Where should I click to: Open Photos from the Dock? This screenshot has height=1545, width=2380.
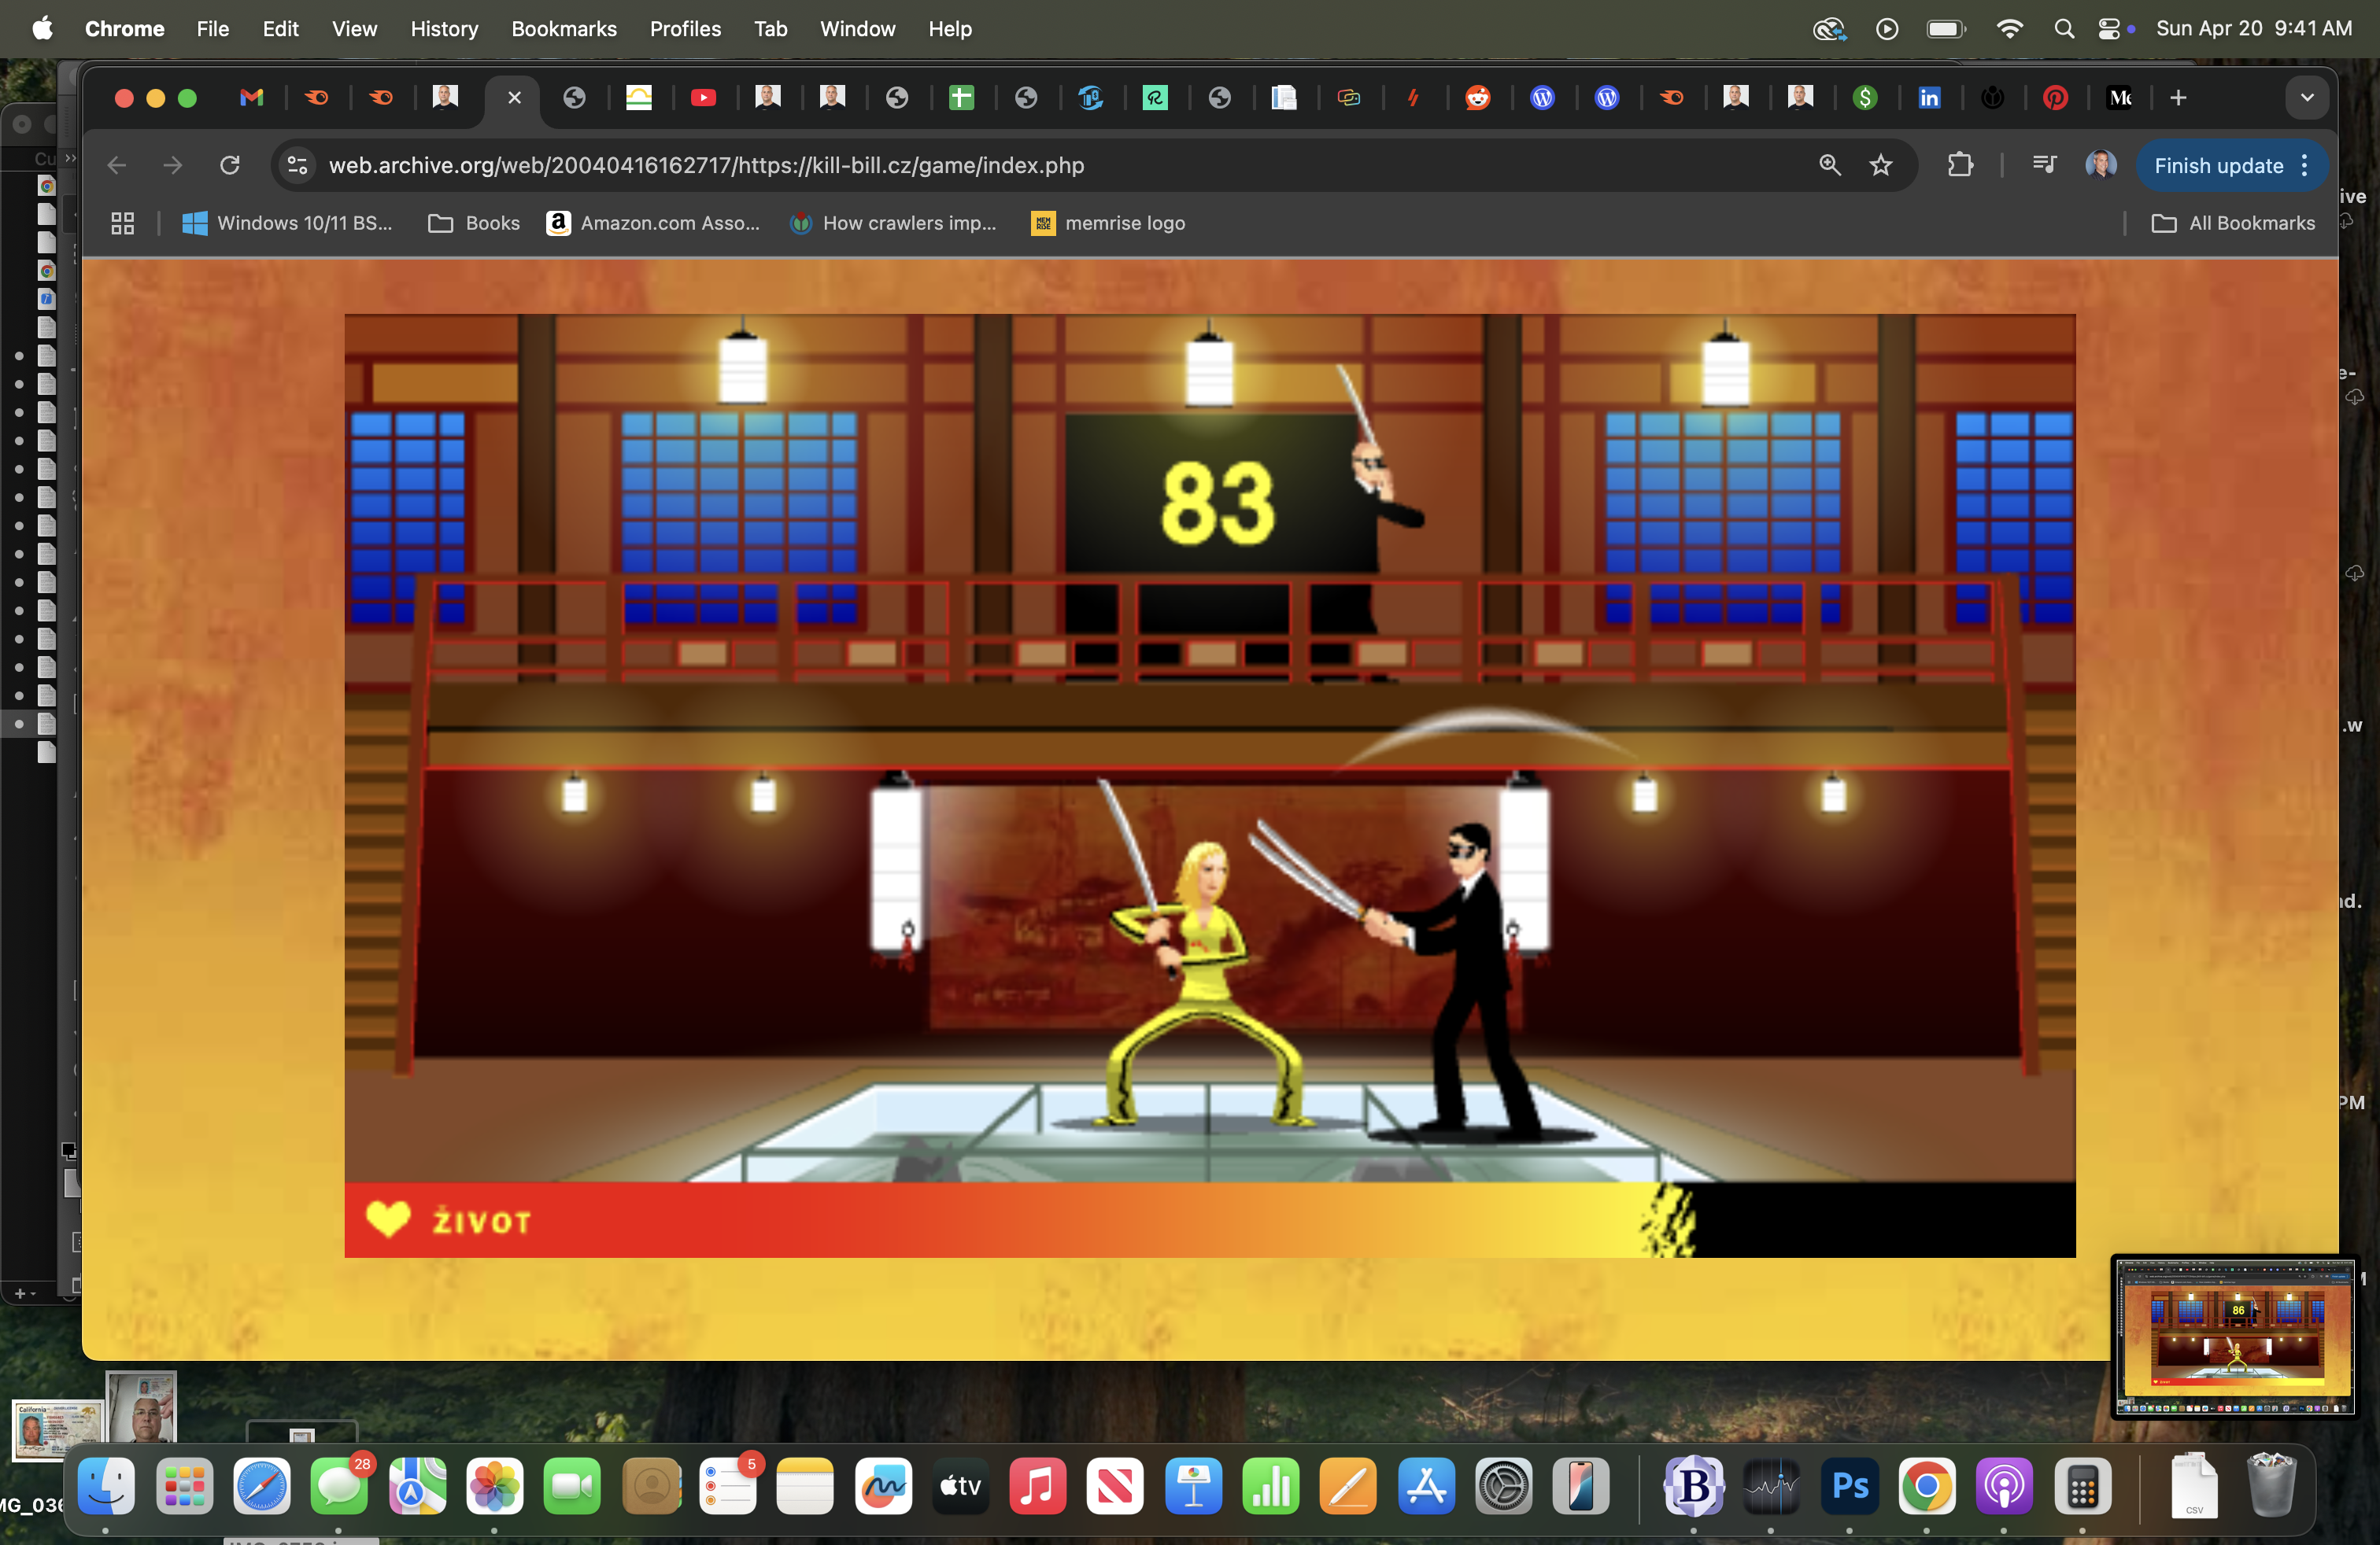tap(494, 1486)
